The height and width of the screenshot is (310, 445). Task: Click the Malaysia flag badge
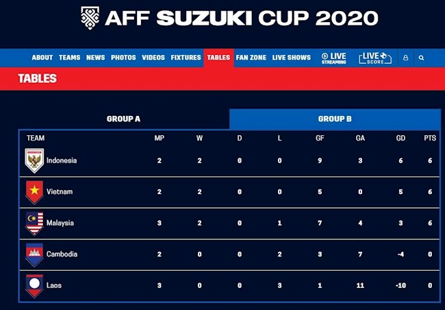click(34, 223)
